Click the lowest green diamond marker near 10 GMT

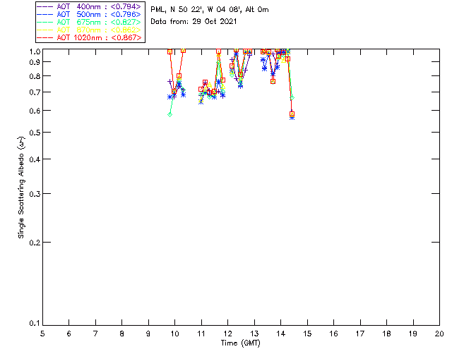coord(169,114)
